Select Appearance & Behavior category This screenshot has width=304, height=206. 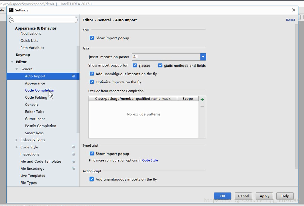36,28
